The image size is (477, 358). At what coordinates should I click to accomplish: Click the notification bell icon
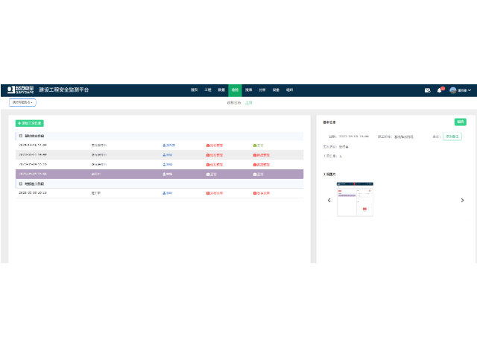pyautogui.click(x=440, y=90)
